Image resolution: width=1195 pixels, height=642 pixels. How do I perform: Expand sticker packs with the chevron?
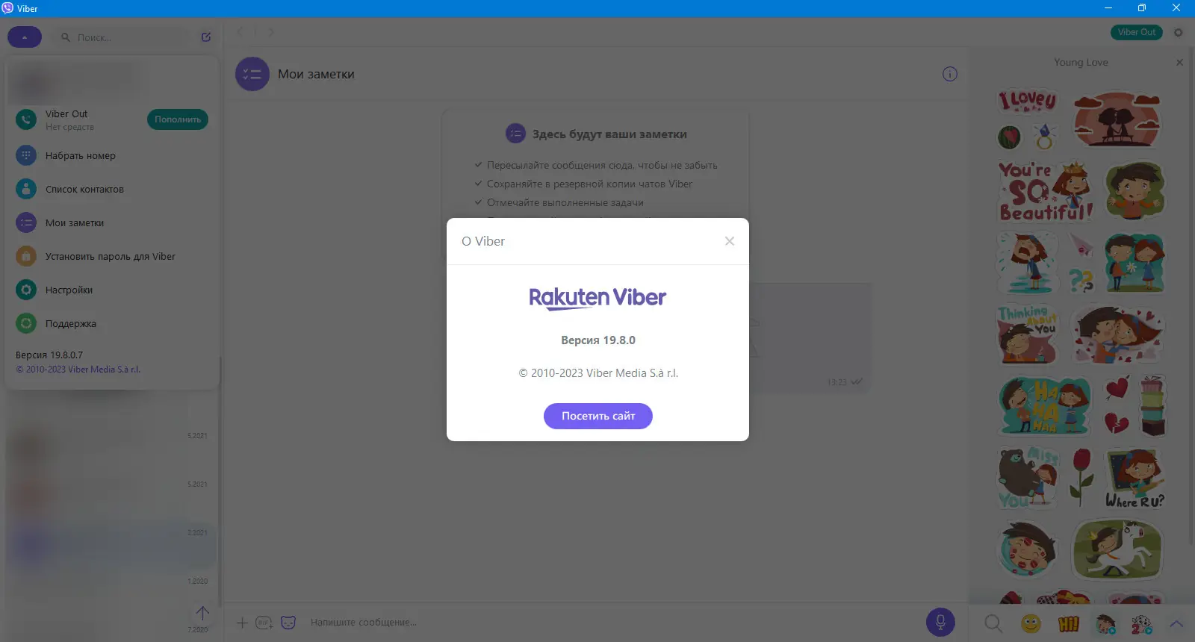[x=1176, y=623]
